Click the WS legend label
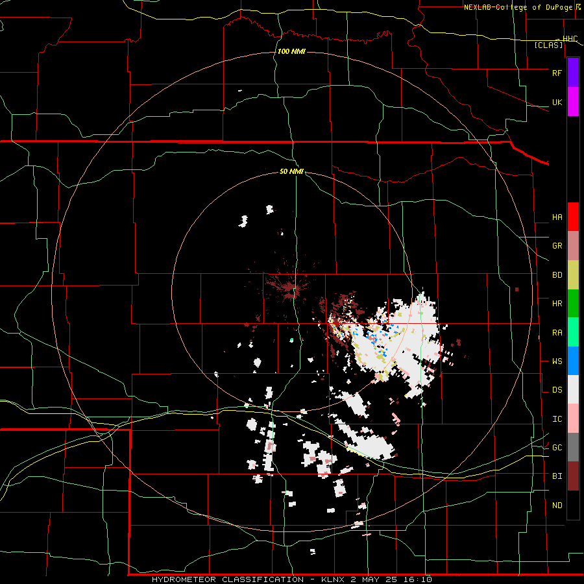 click(x=557, y=361)
